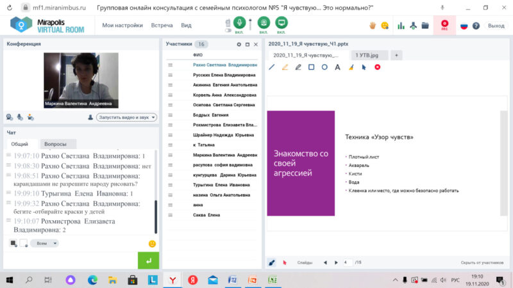Open row menu for Бодрых Евгения

coord(170,115)
